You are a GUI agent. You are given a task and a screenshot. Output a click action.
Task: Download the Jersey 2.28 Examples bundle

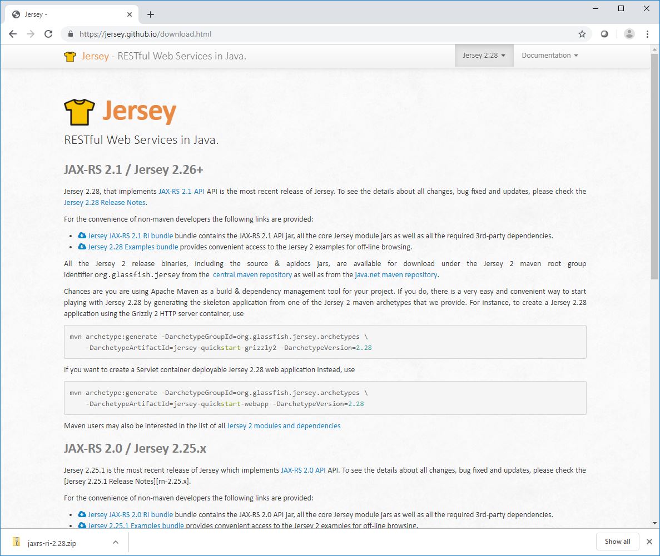point(133,247)
